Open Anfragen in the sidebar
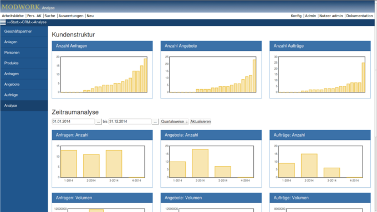The width and height of the screenshot is (377, 212). pos(24,74)
